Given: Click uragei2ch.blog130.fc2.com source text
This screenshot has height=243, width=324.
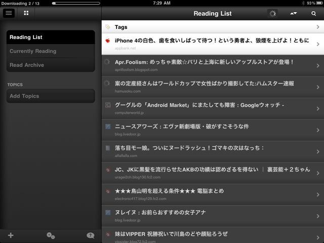Looking at the screenshot, I should click(x=138, y=177).
